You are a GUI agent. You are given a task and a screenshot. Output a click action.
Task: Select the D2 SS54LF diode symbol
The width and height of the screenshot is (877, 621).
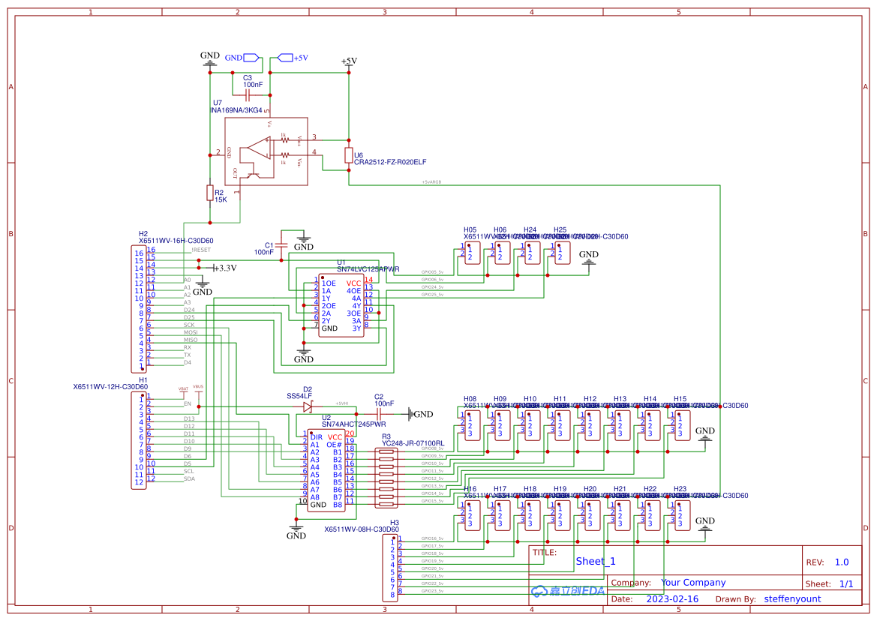point(307,406)
